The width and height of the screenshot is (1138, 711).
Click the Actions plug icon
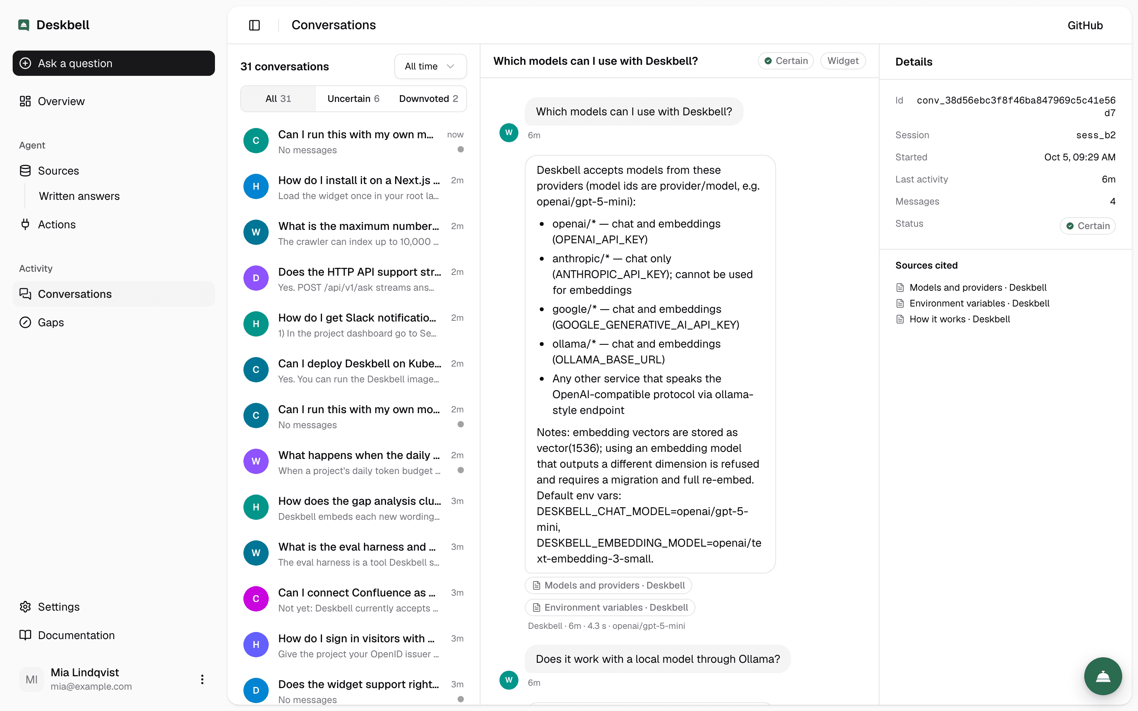point(25,224)
